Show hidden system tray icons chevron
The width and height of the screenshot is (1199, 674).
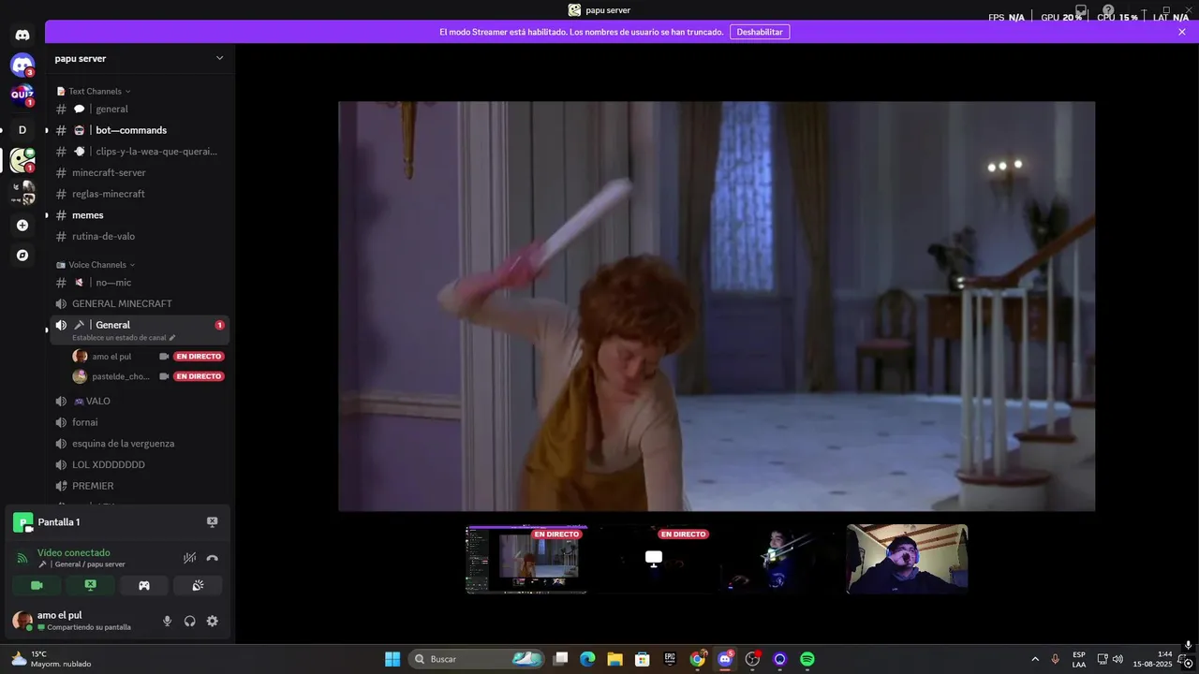[1035, 659]
